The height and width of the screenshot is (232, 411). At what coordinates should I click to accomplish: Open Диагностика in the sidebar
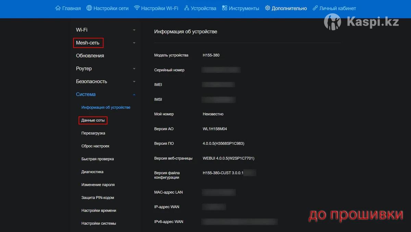(92, 172)
